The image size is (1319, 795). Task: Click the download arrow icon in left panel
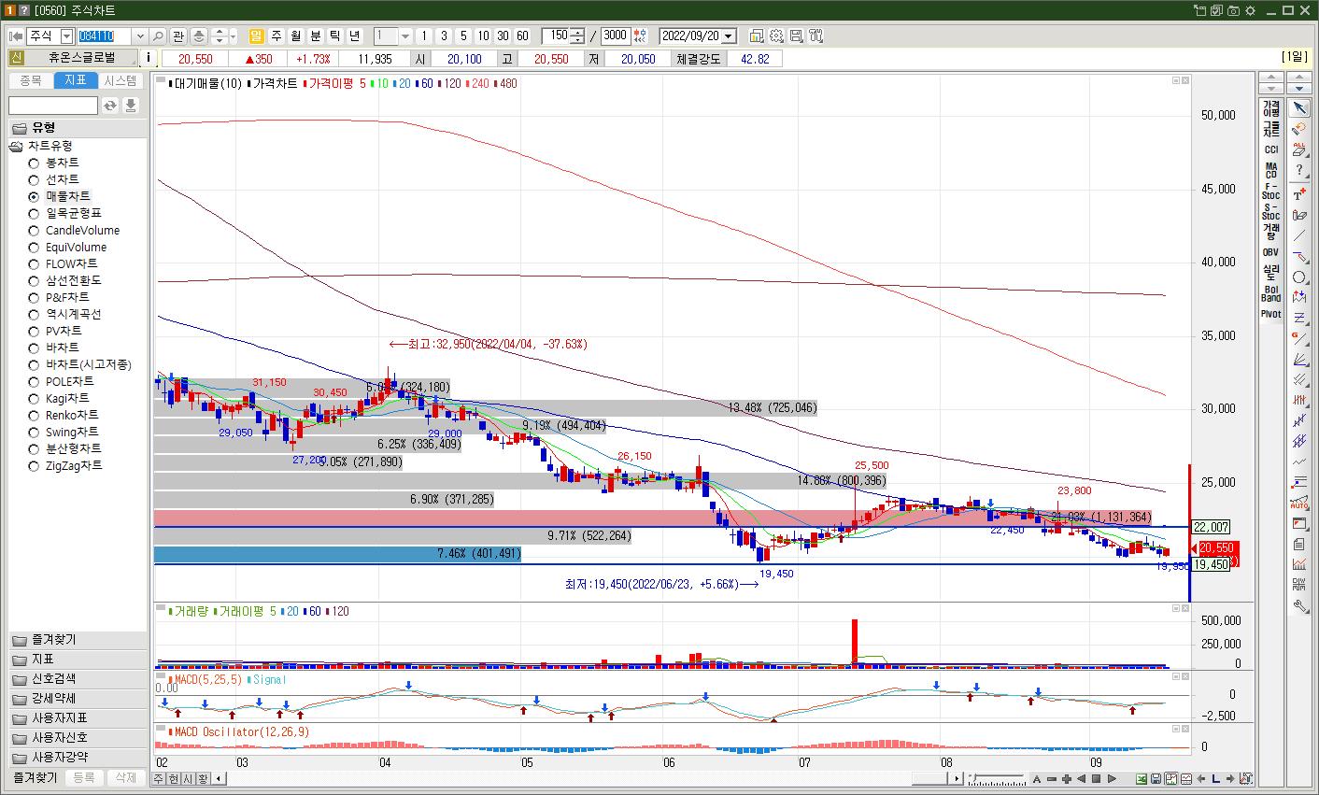(x=131, y=106)
